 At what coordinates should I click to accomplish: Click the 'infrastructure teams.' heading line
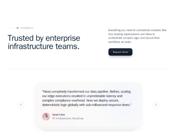[x=43, y=46]
